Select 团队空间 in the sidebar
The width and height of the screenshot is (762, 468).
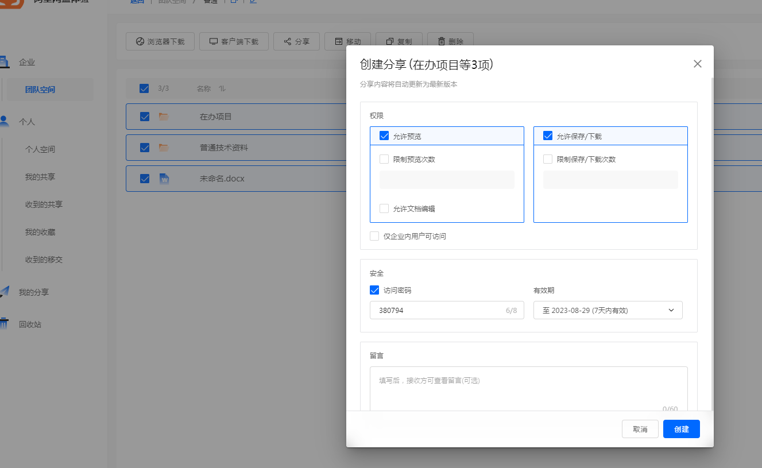tap(40, 90)
